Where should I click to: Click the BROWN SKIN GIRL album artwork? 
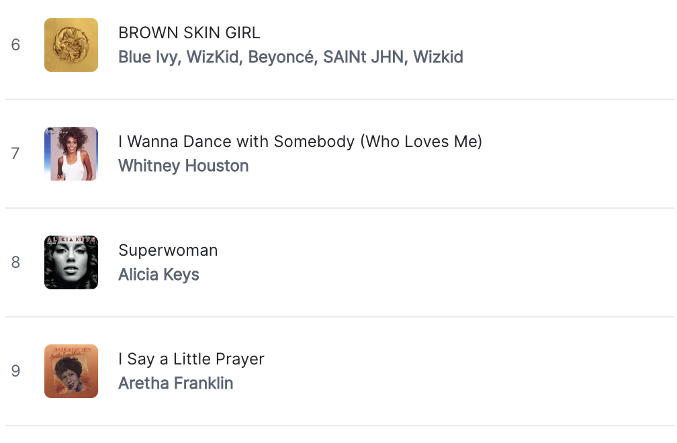click(71, 45)
